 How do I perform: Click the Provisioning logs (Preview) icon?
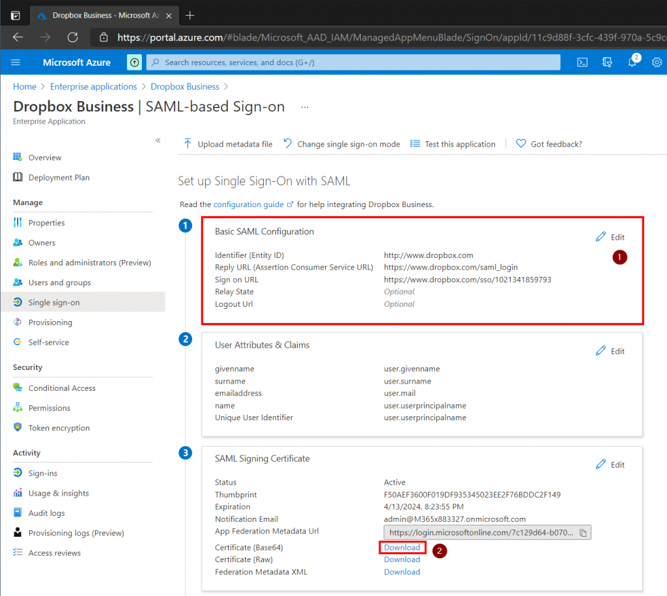(18, 532)
